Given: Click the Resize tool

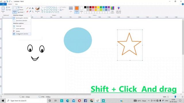Looking at the screenshot, I should (x=20, y=10).
